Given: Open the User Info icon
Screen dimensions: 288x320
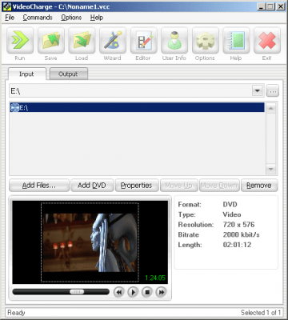Looking at the screenshot, I should pyautogui.click(x=174, y=41).
